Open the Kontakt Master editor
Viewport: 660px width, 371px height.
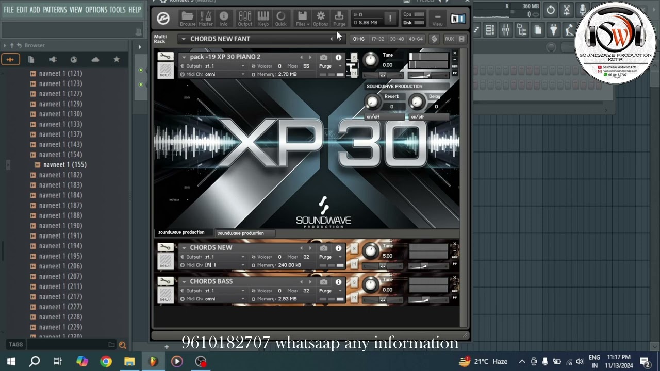coord(205,19)
